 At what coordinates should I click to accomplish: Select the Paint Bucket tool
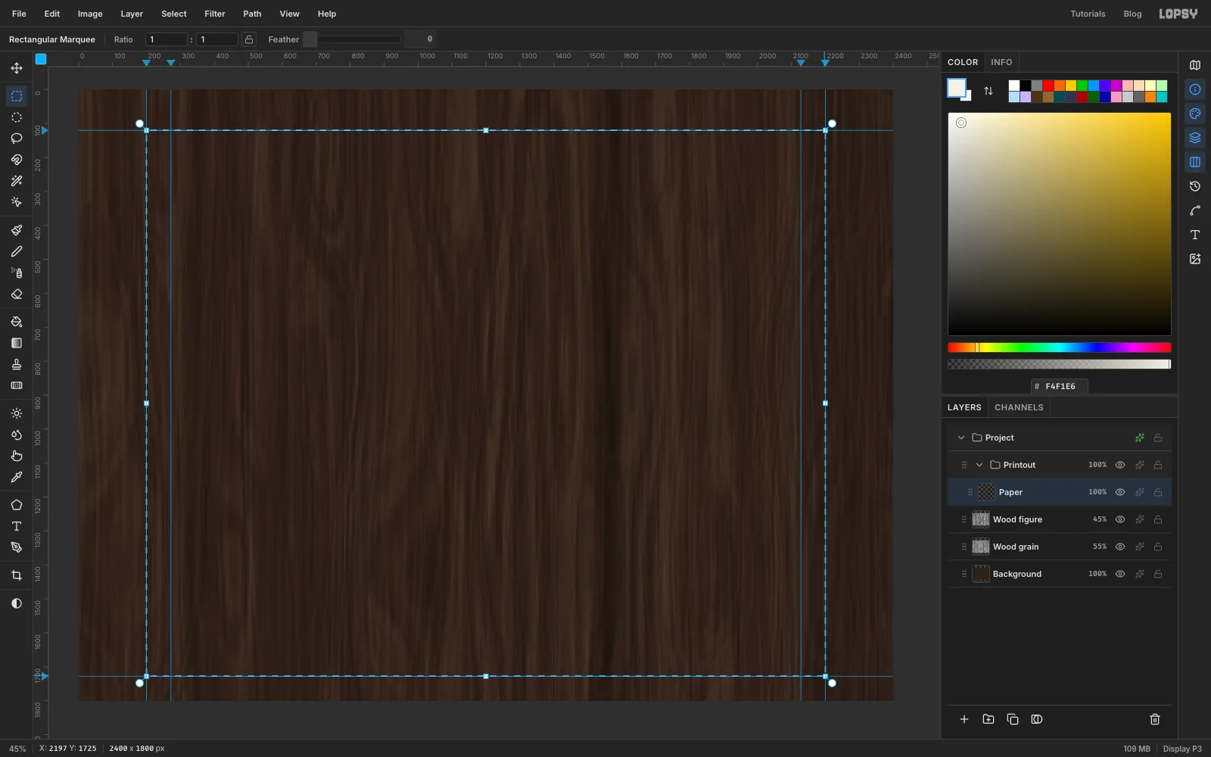17,322
